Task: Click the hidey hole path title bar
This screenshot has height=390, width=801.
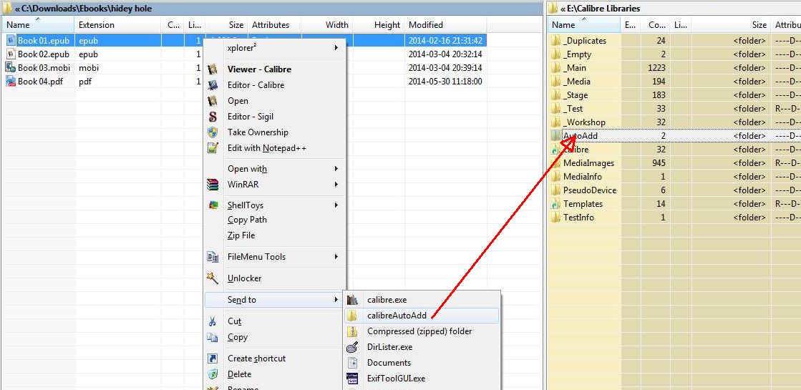Action: (x=272, y=8)
